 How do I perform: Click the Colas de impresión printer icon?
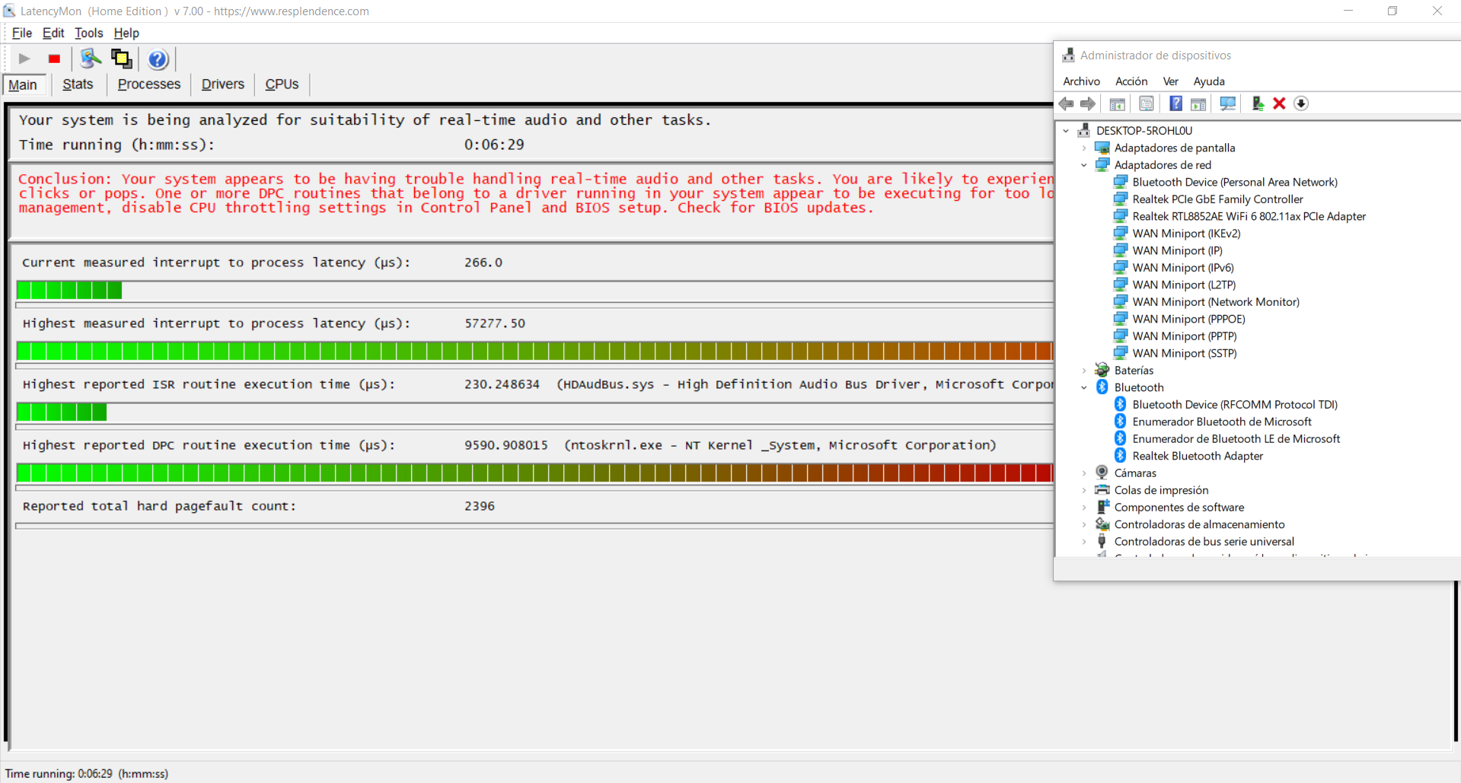1102,490
